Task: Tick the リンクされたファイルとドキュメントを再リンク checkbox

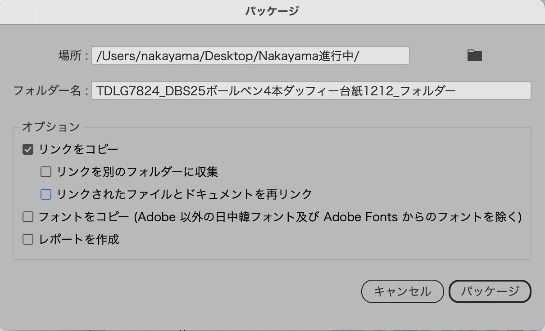Action: [x=46, y=194]
